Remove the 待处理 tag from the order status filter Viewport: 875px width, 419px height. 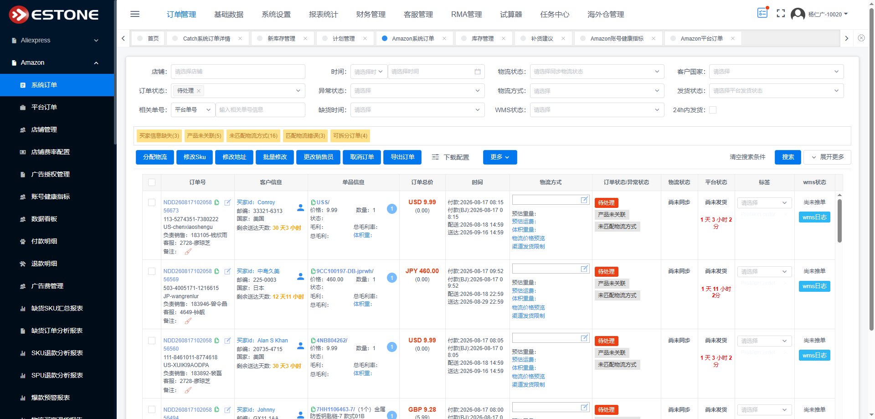(199, 91)
